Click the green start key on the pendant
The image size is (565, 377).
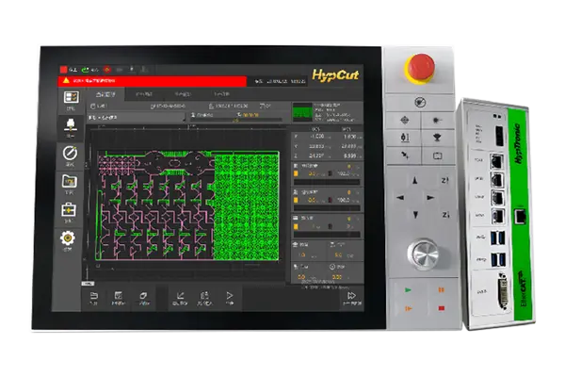pos(408,290)
